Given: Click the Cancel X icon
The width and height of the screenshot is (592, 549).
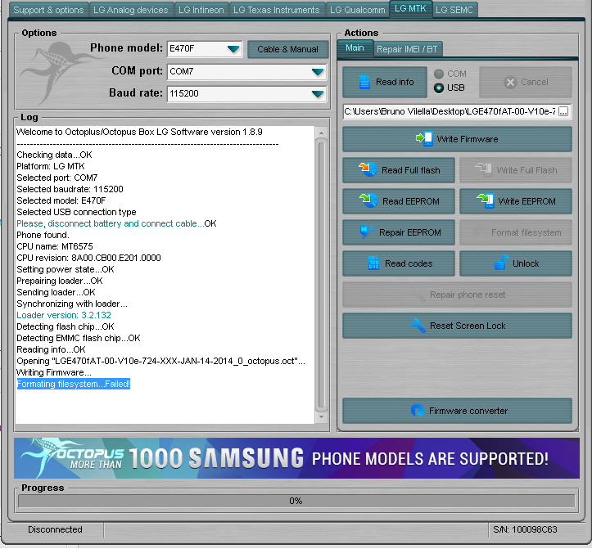Looking at the screenshot, I should [510, 82].
